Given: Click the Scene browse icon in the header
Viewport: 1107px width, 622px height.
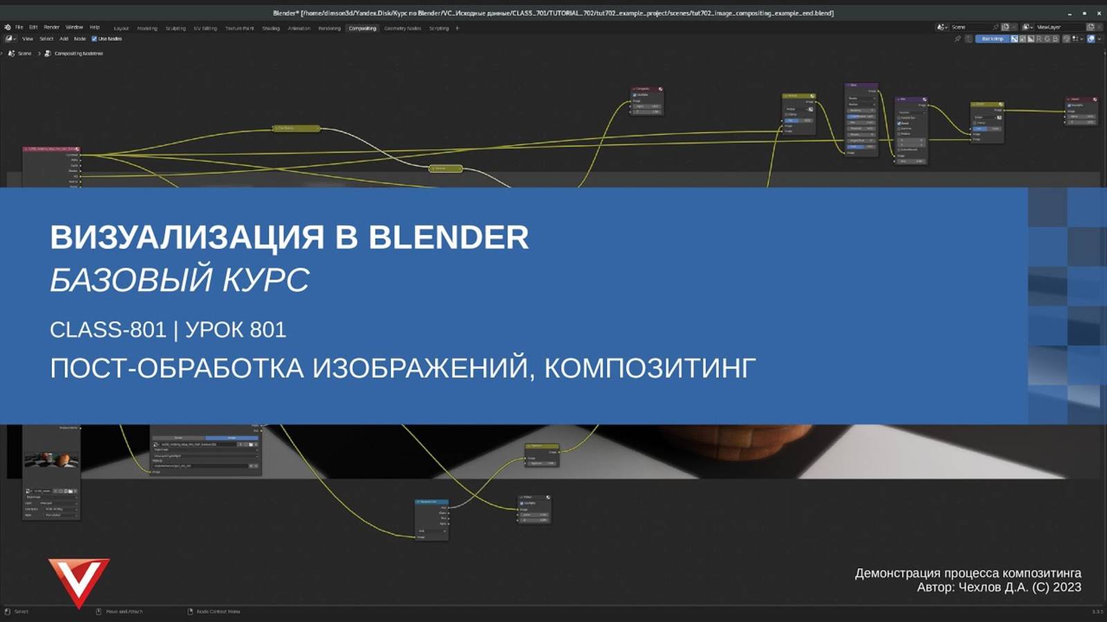Looking at the screenshot, I should [x=942, y=26].
